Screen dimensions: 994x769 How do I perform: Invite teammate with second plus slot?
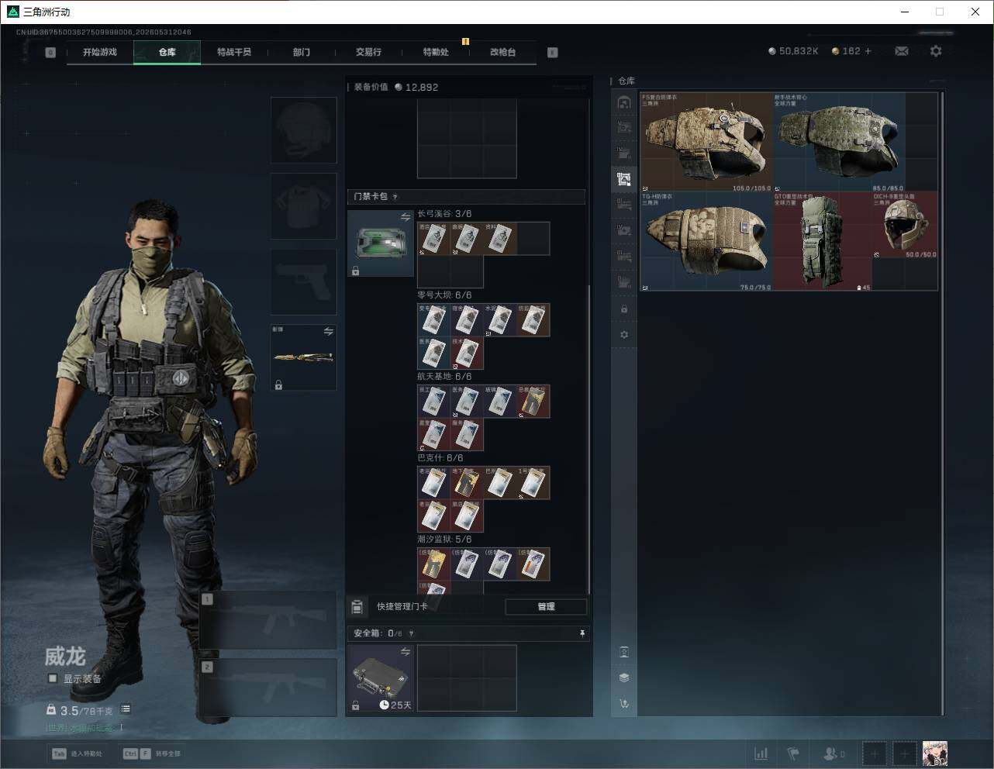[904, 753]
